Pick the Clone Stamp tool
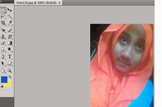 (x=3, y=37)
